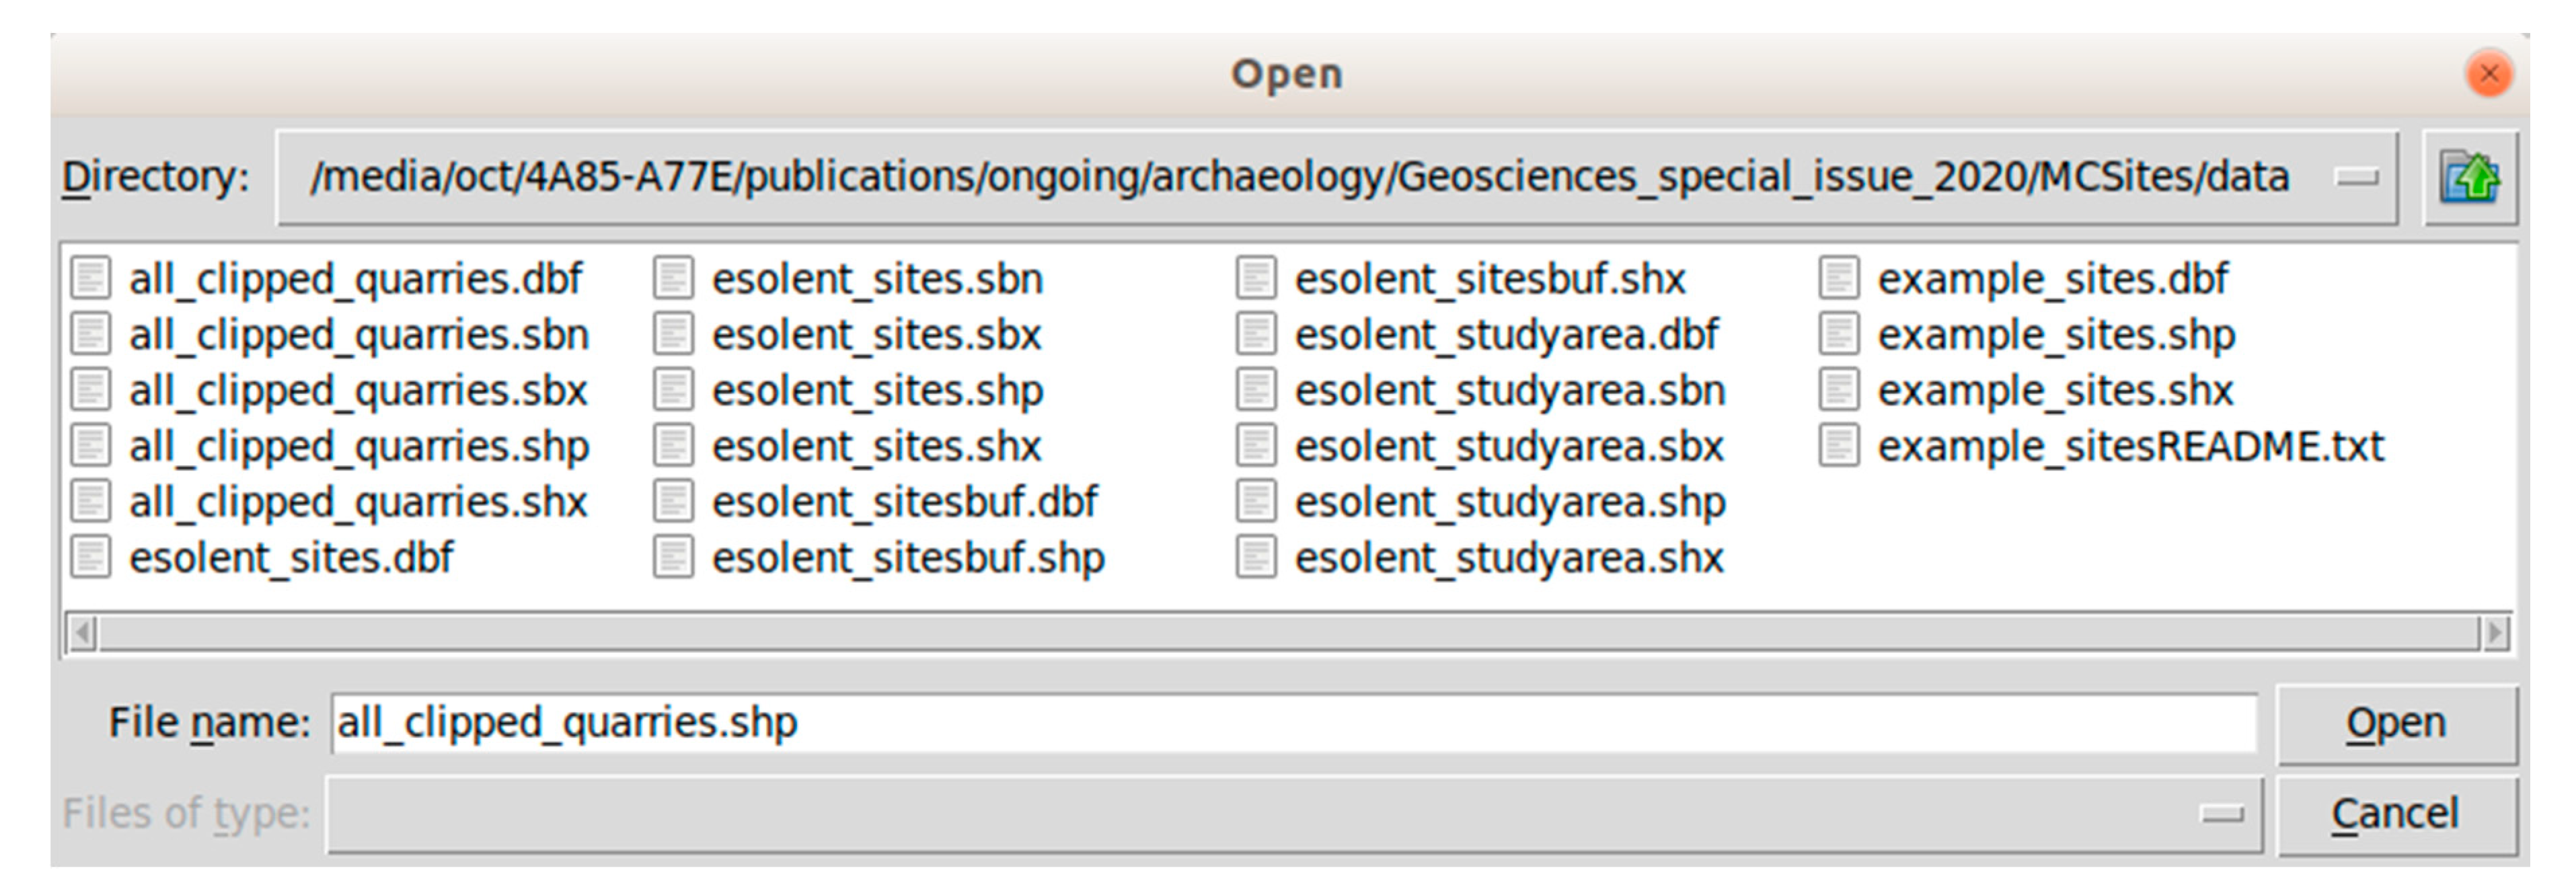2576x895 pixels.
Task: Click file icon beside esolent_sitesbuf.shx
Action: (x=1256, y=279)
